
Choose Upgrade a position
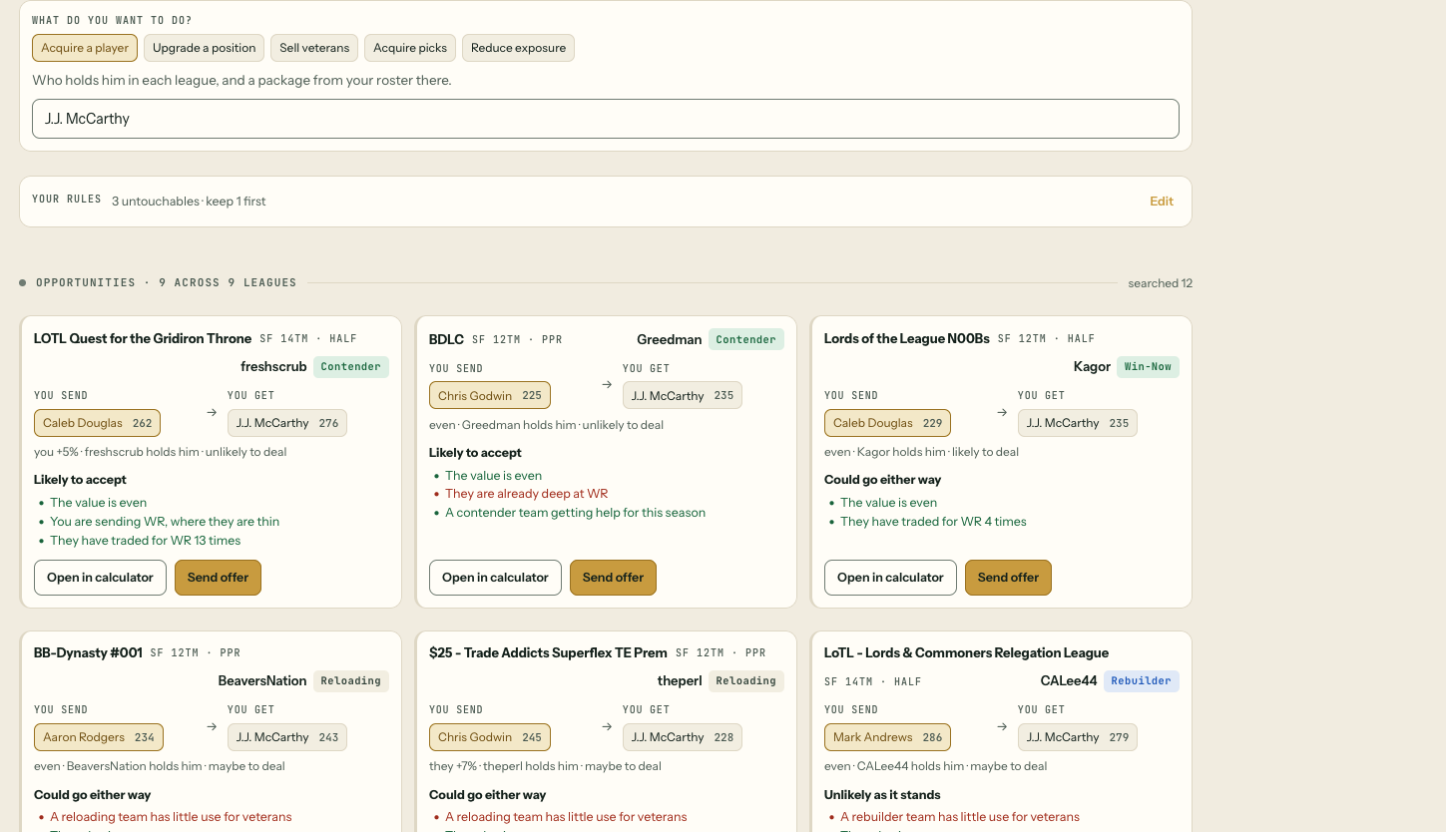pos(205,48)
